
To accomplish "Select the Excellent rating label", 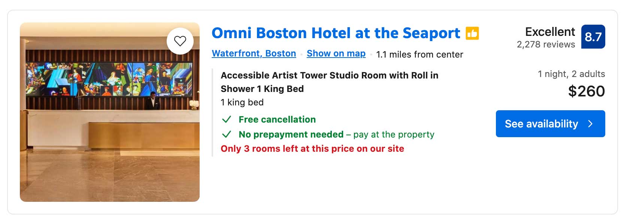I will [x=550, y=31].
